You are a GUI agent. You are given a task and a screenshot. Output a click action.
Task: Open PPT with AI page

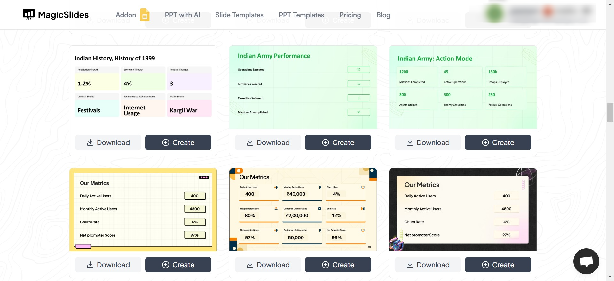point(182,15)
